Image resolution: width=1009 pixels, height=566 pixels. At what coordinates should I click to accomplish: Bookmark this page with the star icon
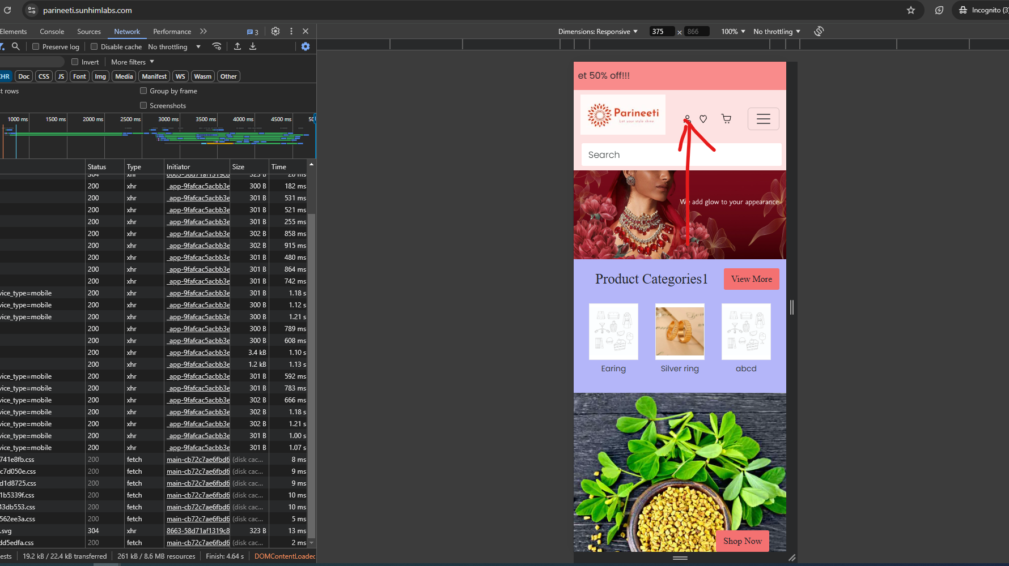pyautogui.click(x=911, y=10)
